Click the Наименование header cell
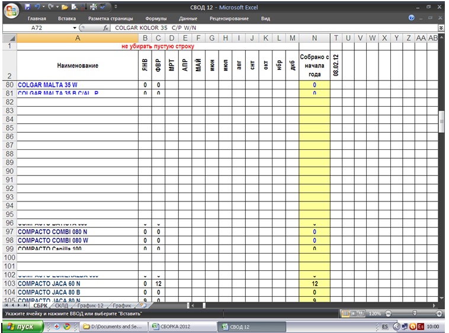 (x=78, y=66)
